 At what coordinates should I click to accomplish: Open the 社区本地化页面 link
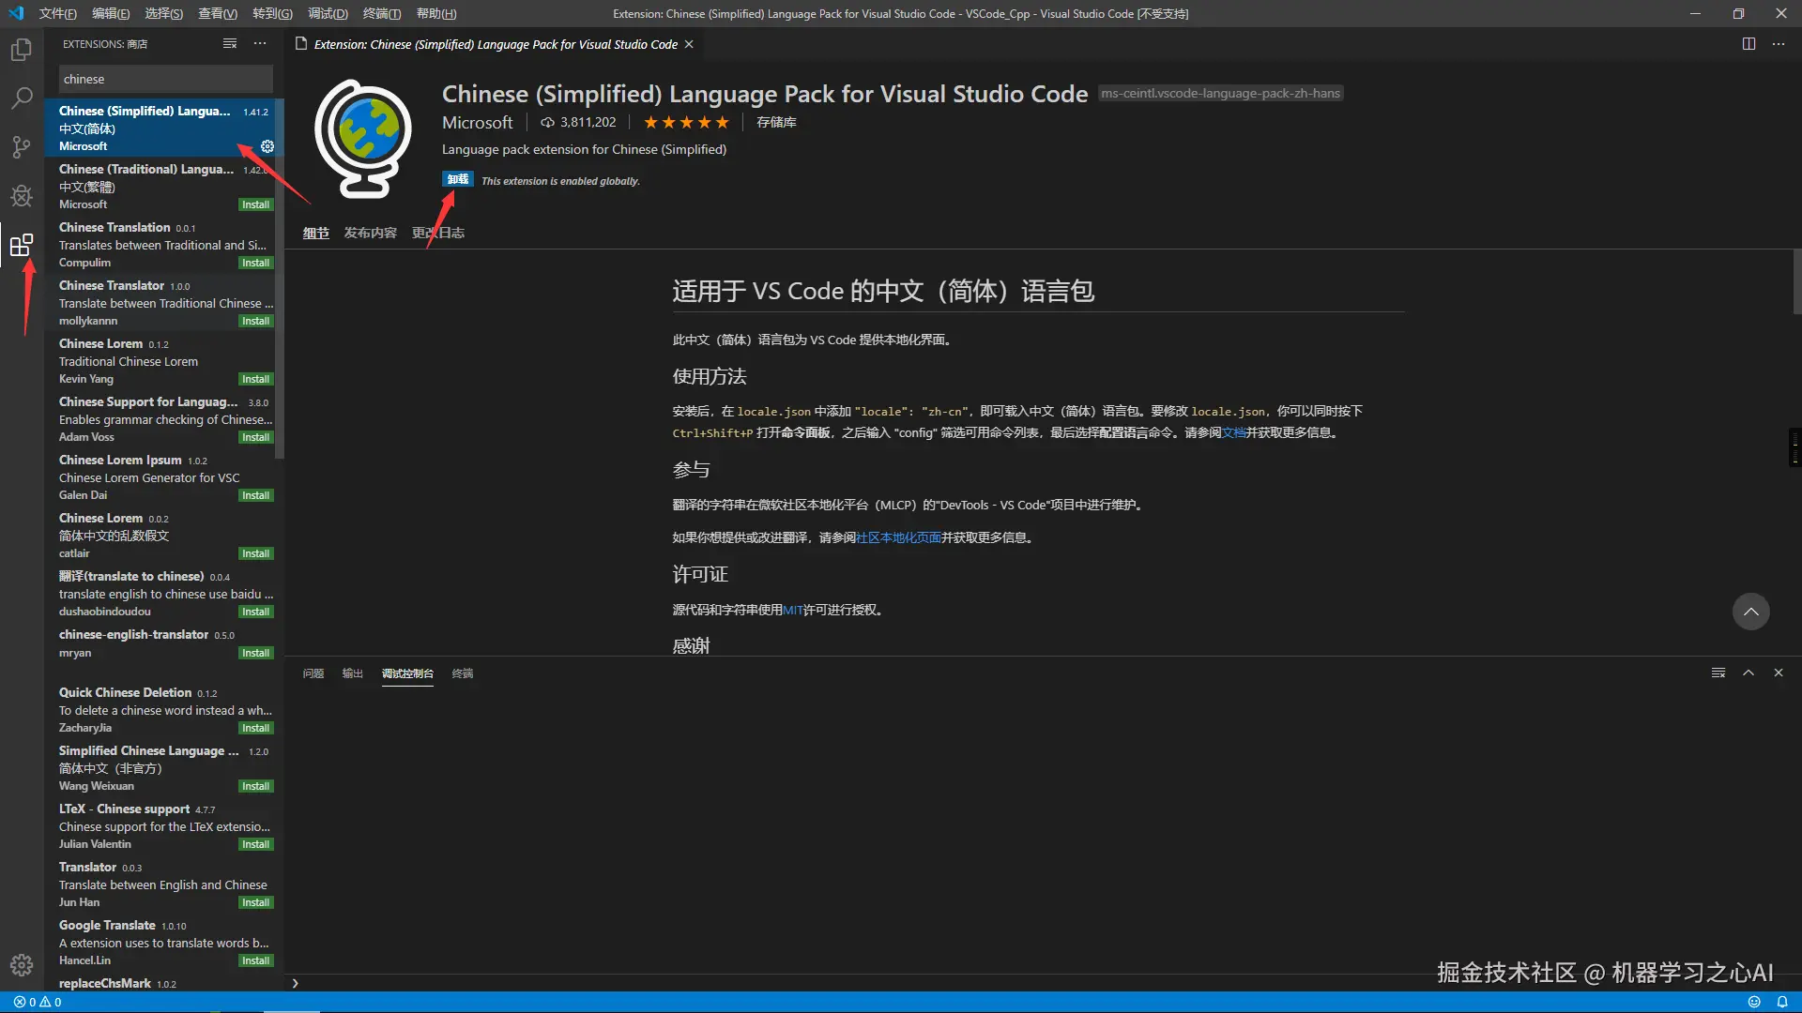point(898,537)
